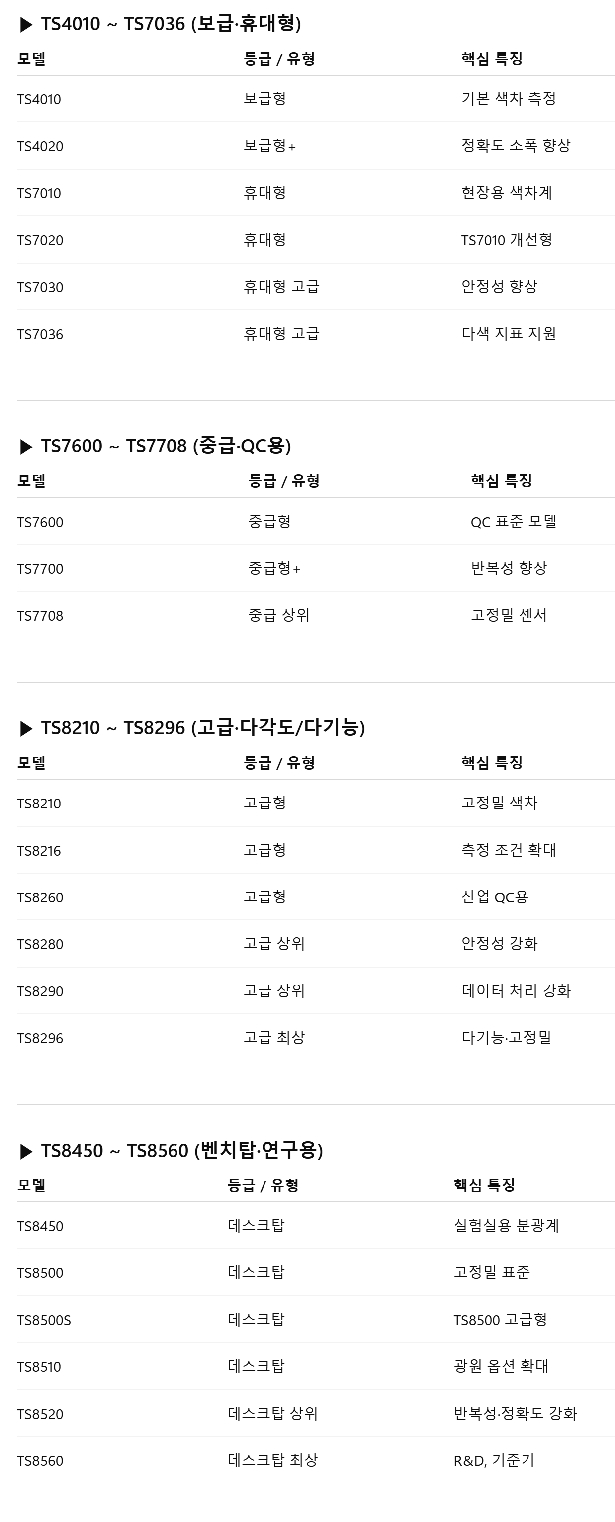Select the '데이터 처리 강화' feature cell
Image resolution: width=615 pixels, height=1522 pixels.
pos(516,991)
